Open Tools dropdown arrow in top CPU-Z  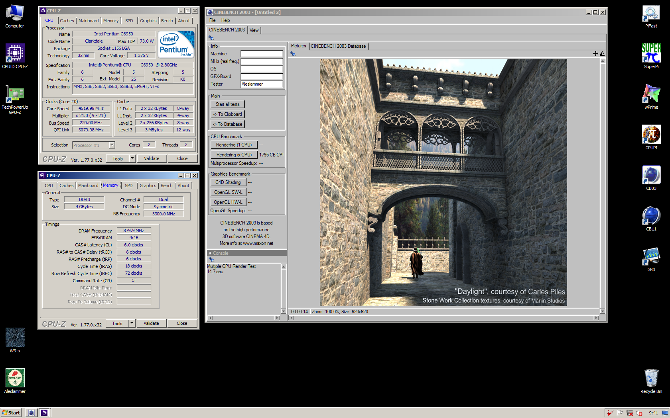click(x=132, y=158)
